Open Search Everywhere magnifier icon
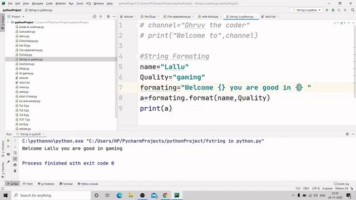This screenshot has height=200, width=356. tap(353, 10)
